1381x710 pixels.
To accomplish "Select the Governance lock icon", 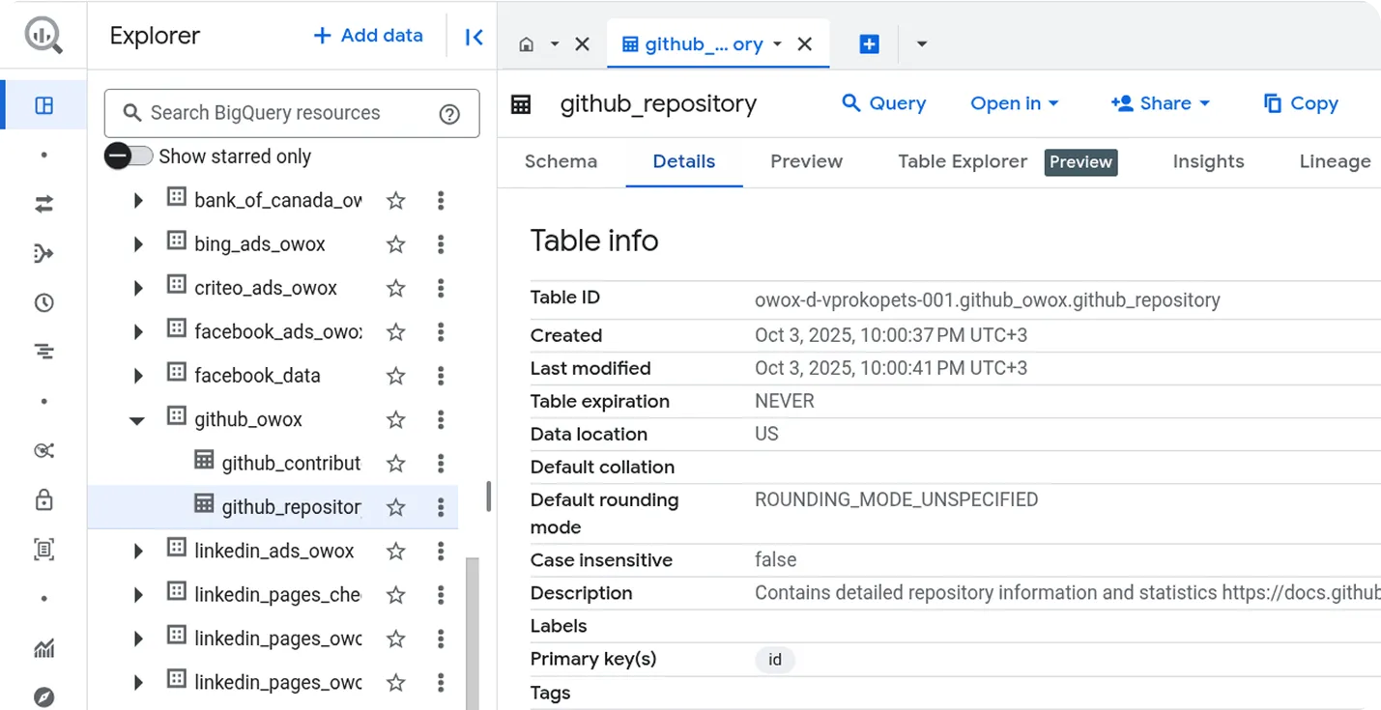I will 43,499.
